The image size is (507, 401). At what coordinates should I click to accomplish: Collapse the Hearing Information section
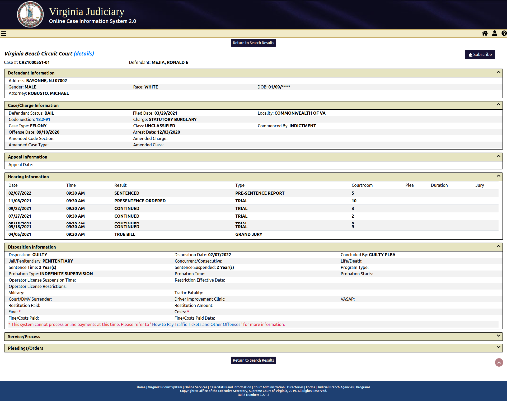click(498, 176)
